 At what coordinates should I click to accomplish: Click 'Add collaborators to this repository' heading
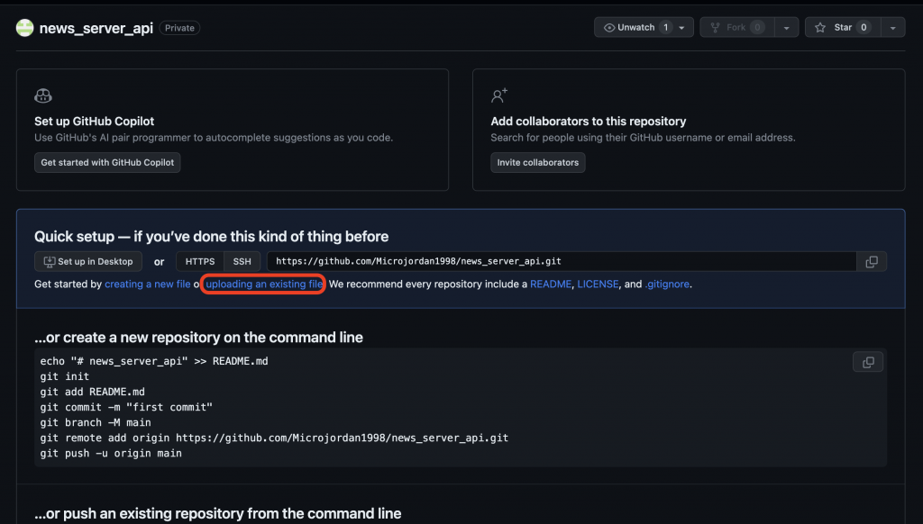[x=588, y=122]
